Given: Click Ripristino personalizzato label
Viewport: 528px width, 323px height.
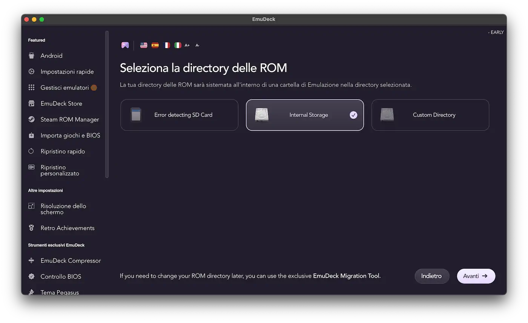Looking at the screenshot, I should coord(60,170).
